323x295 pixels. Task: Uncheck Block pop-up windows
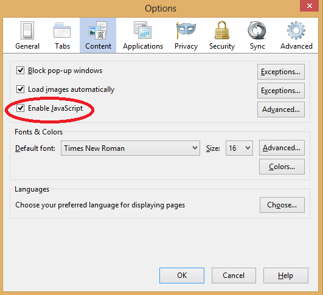(x=21, y=70)
